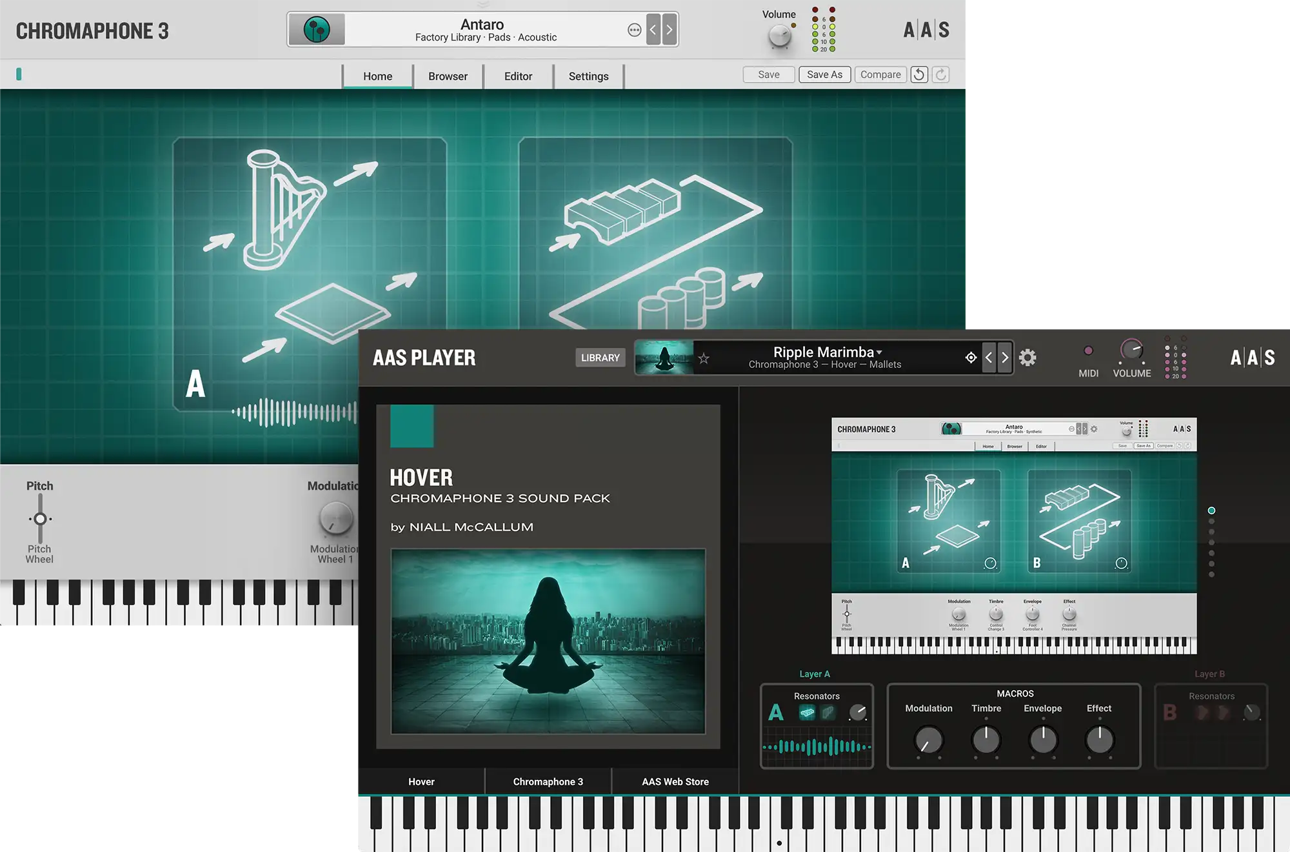Image resolution: width=1290 pixels, height=852 pixels.
Task: Click the teal bar resonator icon in Layer A
Action: pos(807,713)
